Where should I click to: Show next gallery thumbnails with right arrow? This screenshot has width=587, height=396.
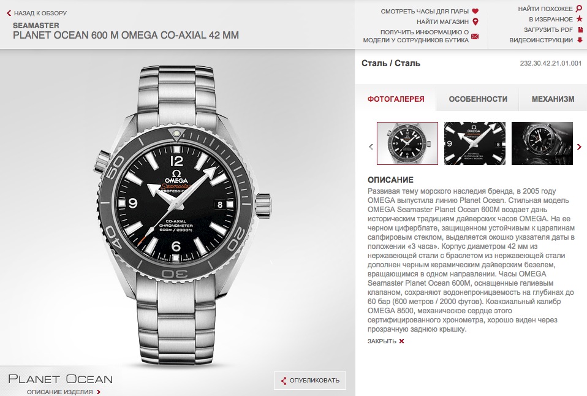point(579,147)
